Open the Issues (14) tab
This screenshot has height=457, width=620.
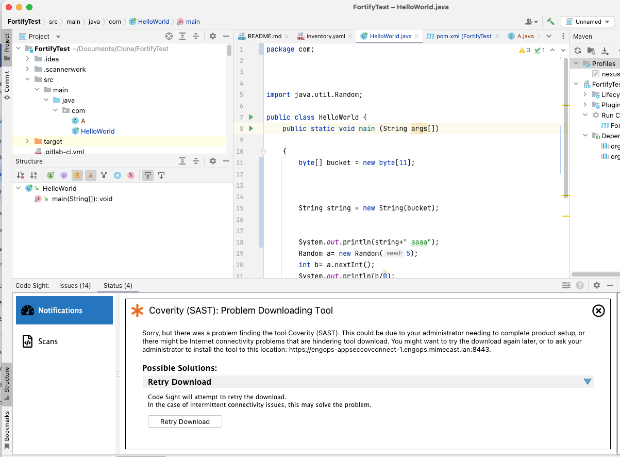click(75, 285)
